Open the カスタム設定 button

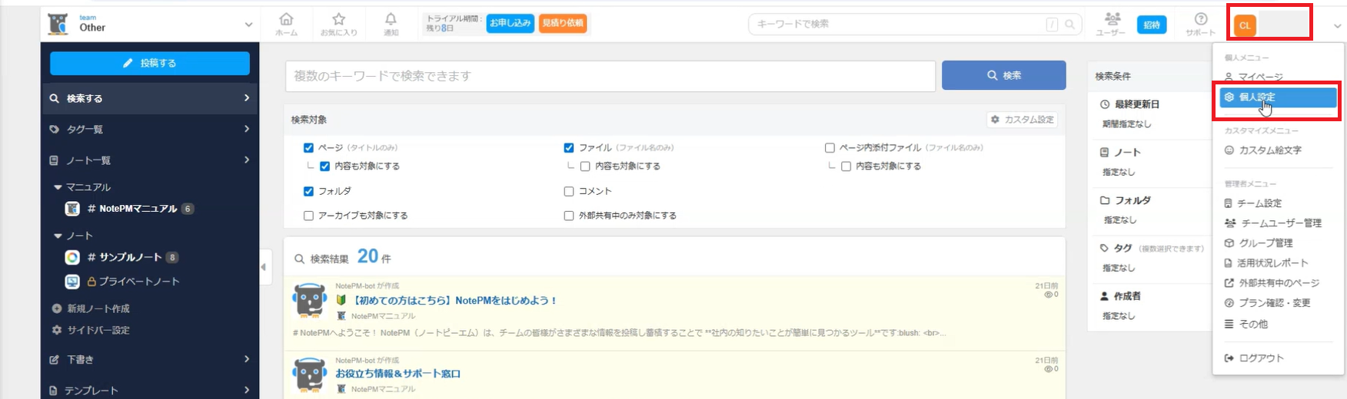(x=1022, y=120)
